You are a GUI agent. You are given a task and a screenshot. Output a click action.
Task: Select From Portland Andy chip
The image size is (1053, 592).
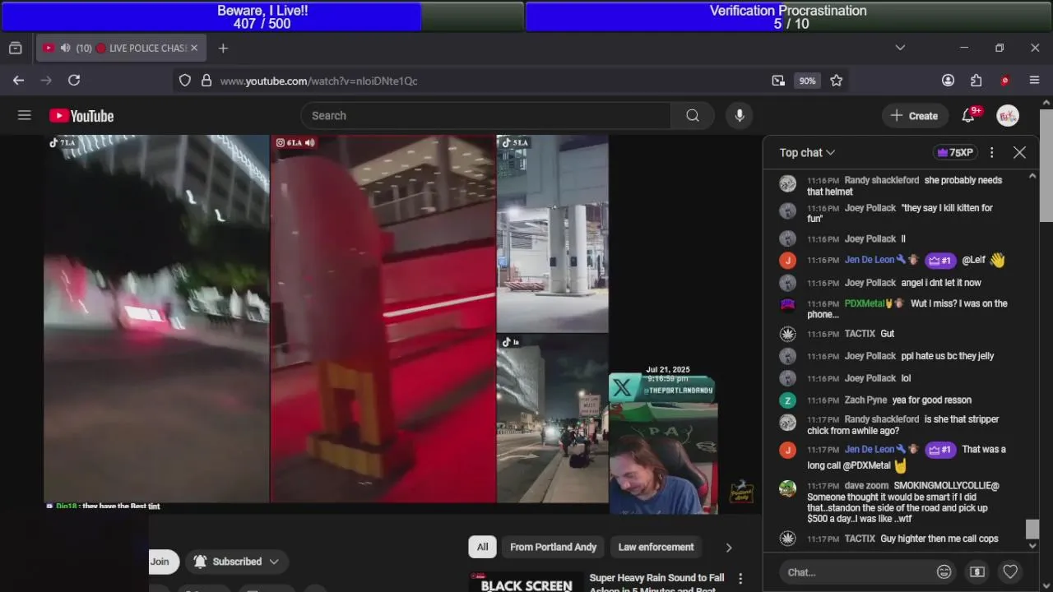point(553,547)
